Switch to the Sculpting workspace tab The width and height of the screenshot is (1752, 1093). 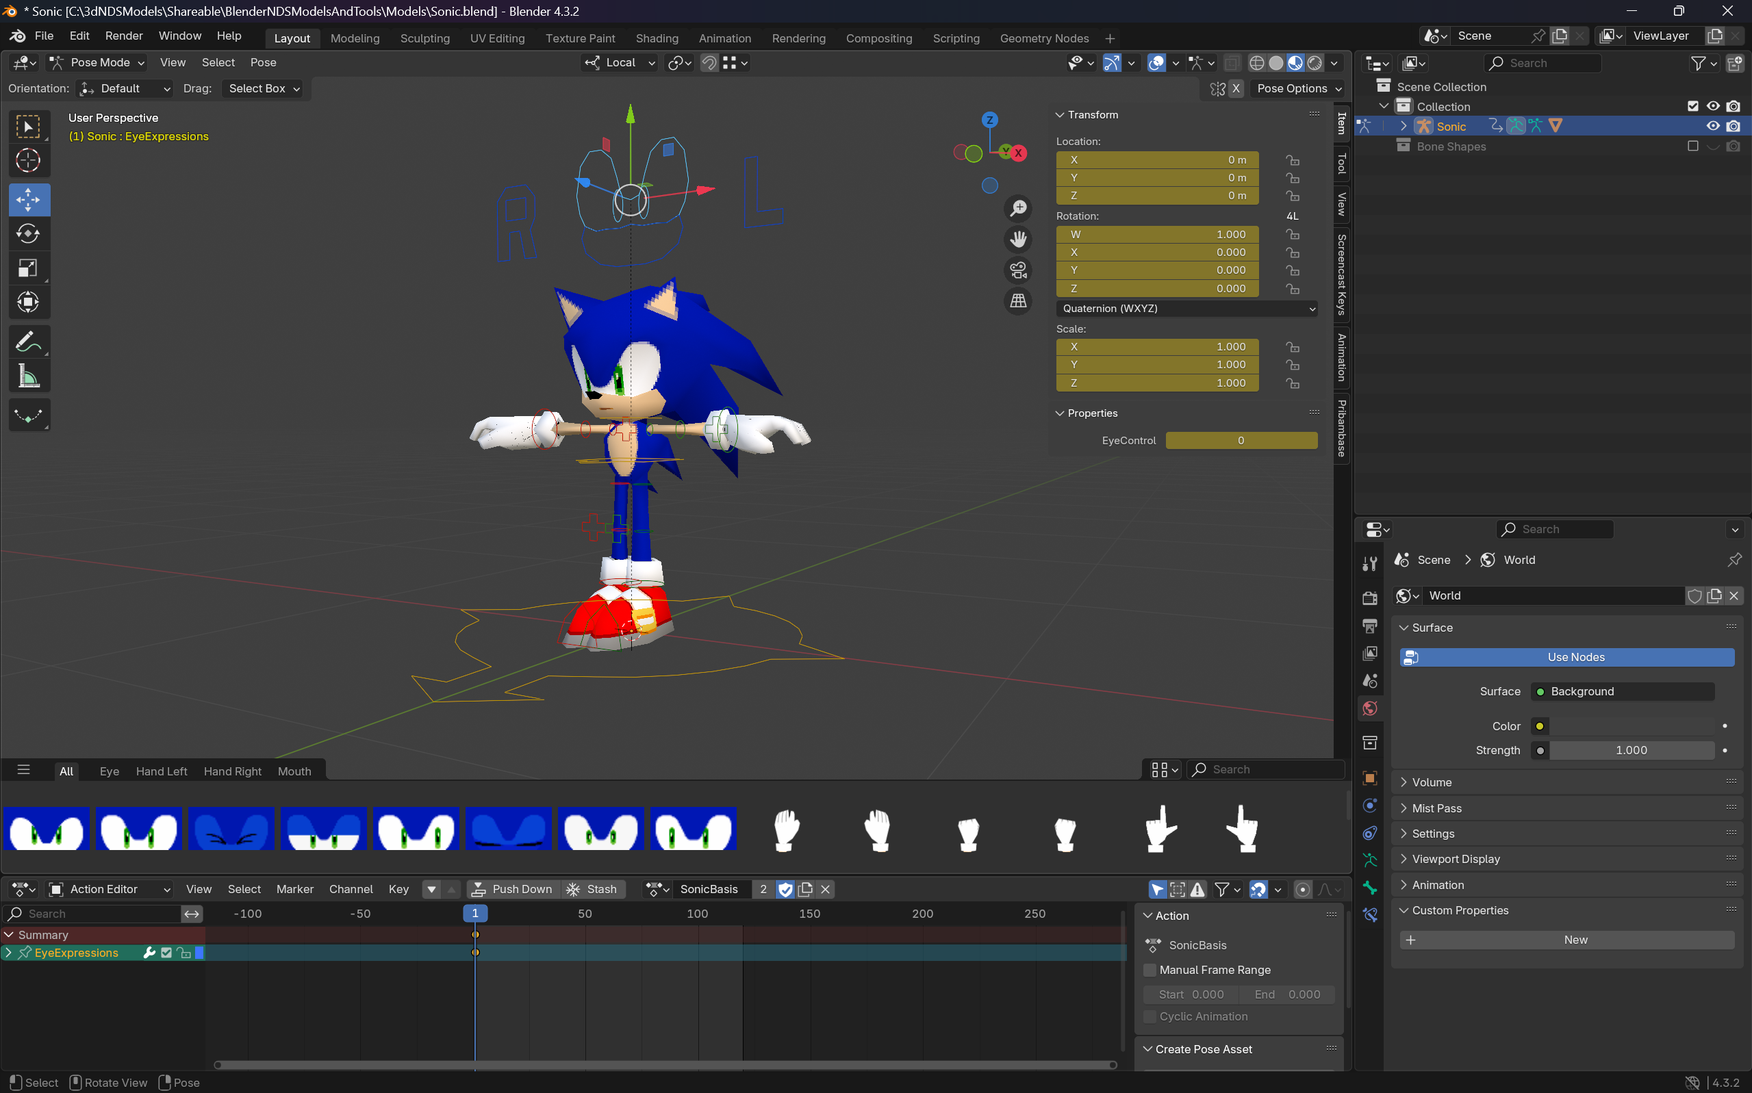tap(424, 38)
